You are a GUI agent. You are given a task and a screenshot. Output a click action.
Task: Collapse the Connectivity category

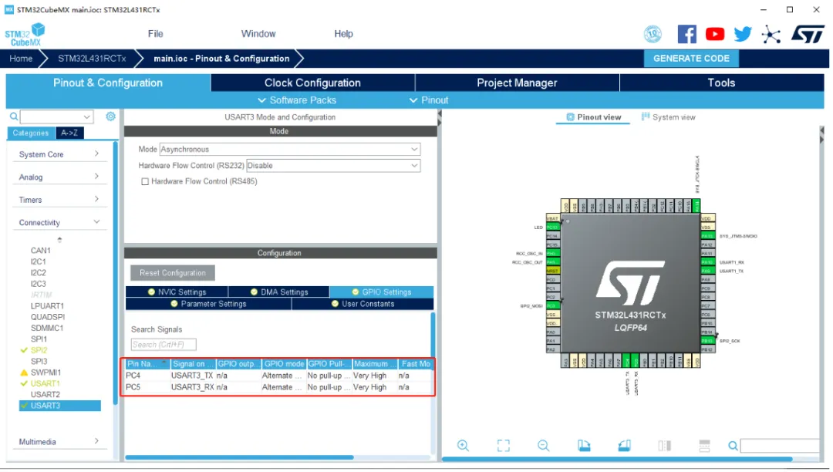click(x=59, y=222)
